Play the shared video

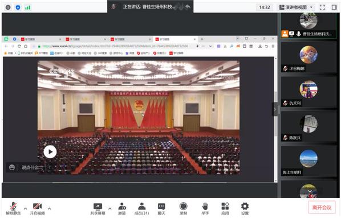pyautogui.click(x=50, y=152)
